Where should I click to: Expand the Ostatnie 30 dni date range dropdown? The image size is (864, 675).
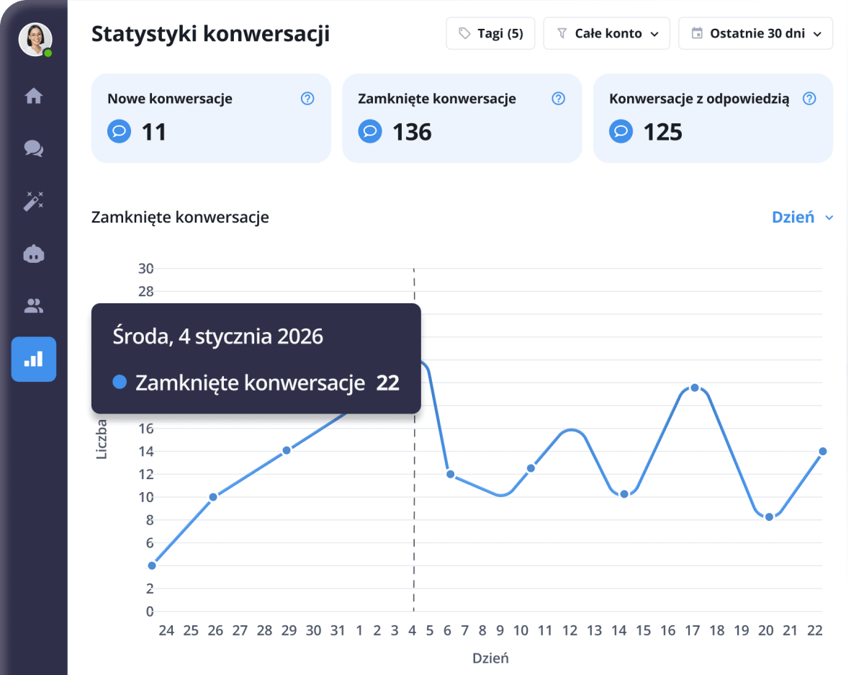[755, 33]
